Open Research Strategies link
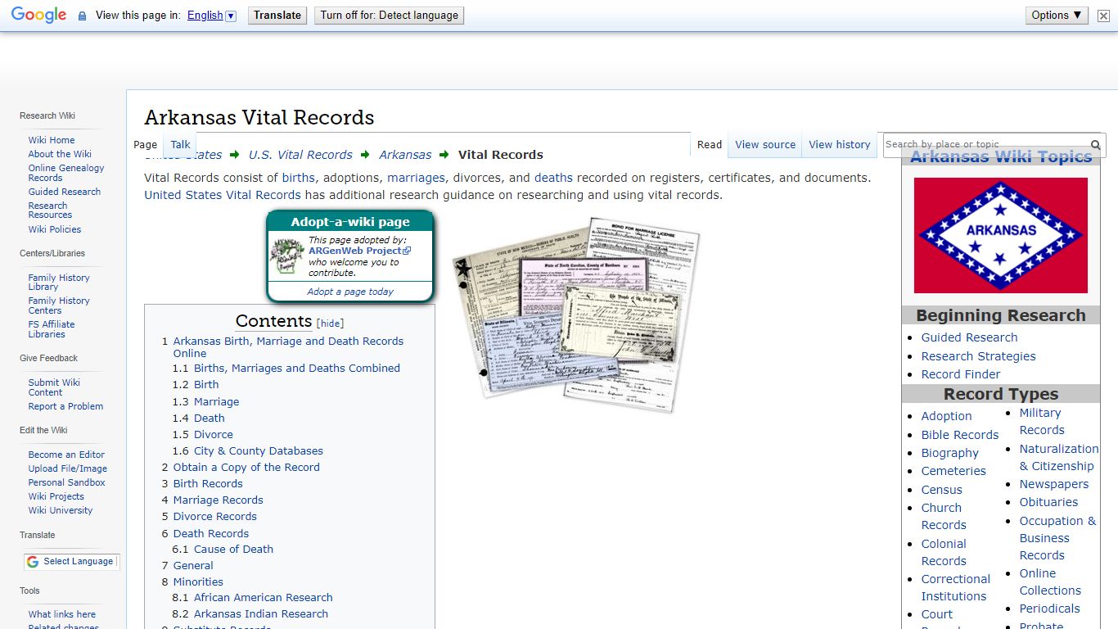1118x629 pixels. tap(978, 356)
